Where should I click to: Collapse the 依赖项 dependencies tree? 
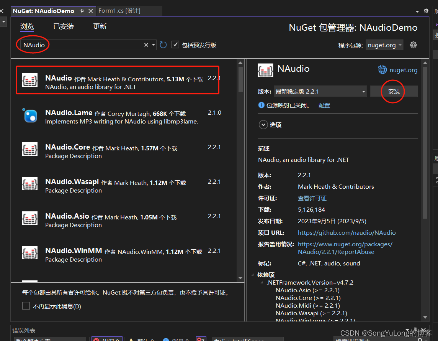click(253, 275)
